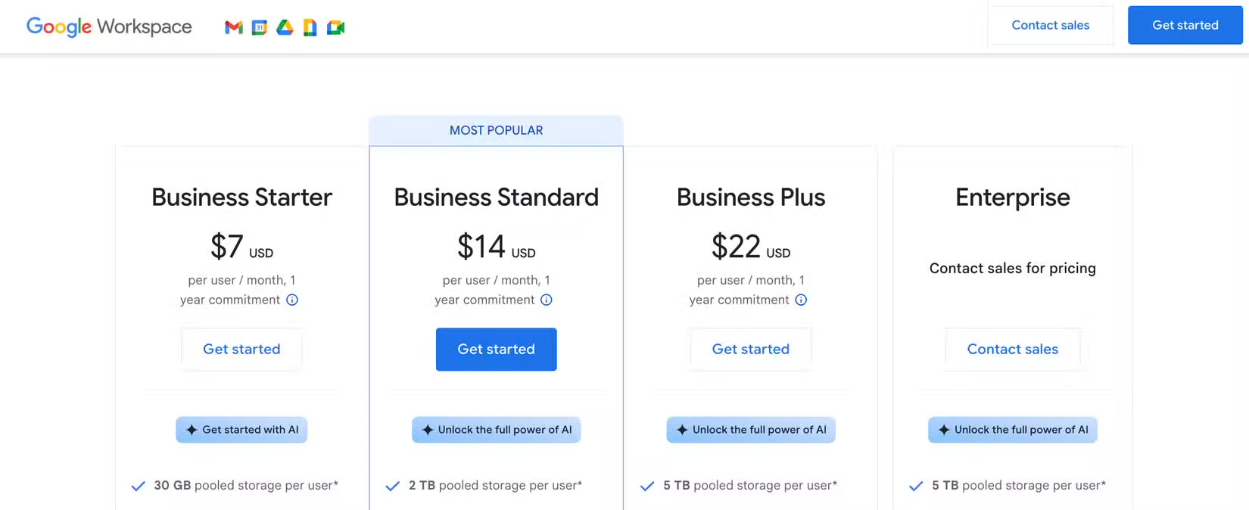
Task: Contact sales for the Enterprise plan
Action: 1012,349
